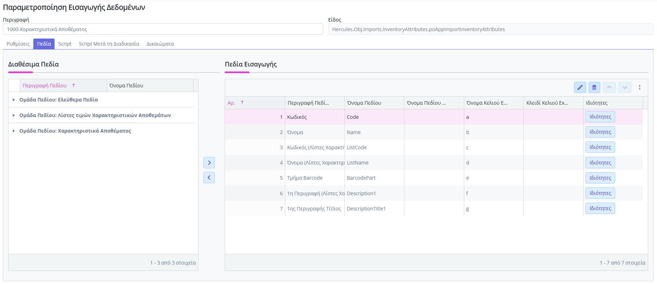The image size is (657, 284).
Task: Move row up with chevron-up icon
Action: click(609, 87)
